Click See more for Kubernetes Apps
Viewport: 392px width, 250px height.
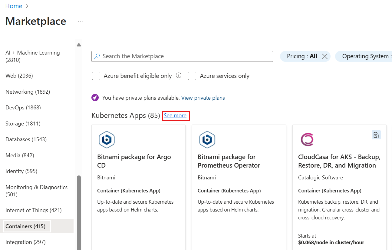pyautogui.click(x=175, y=115)
